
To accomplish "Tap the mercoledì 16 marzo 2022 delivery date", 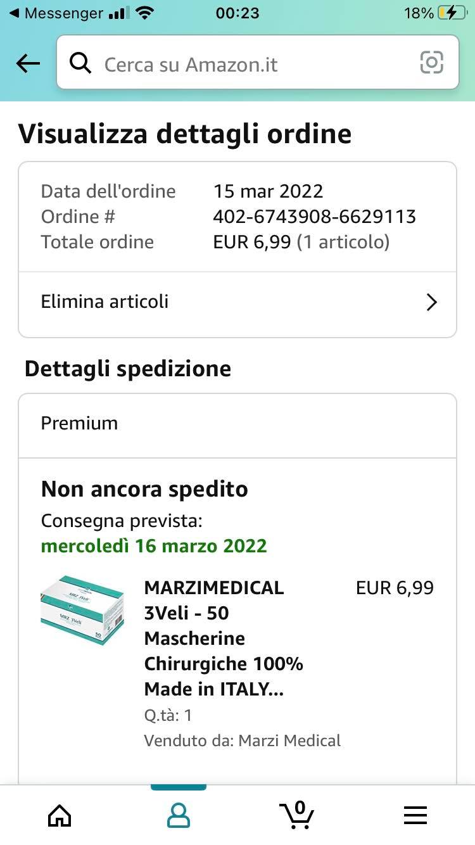I will coord(154,546).
